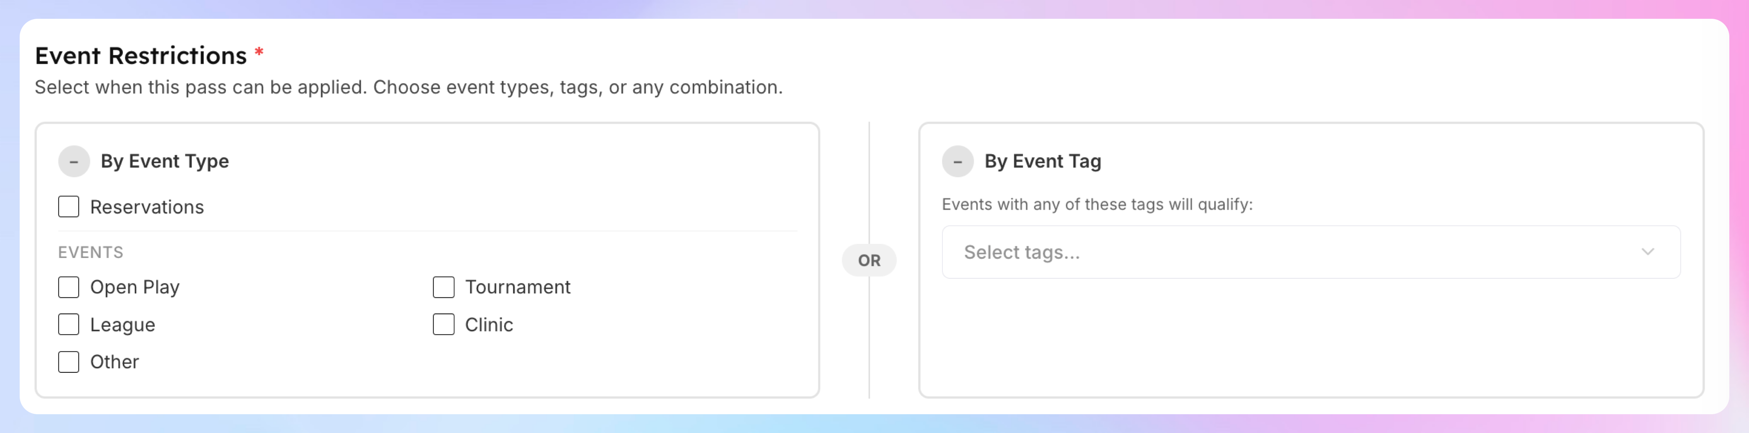Open the Select tags dropdown field
Screen dimensions: 1749x433
[x=1290, y=252]
